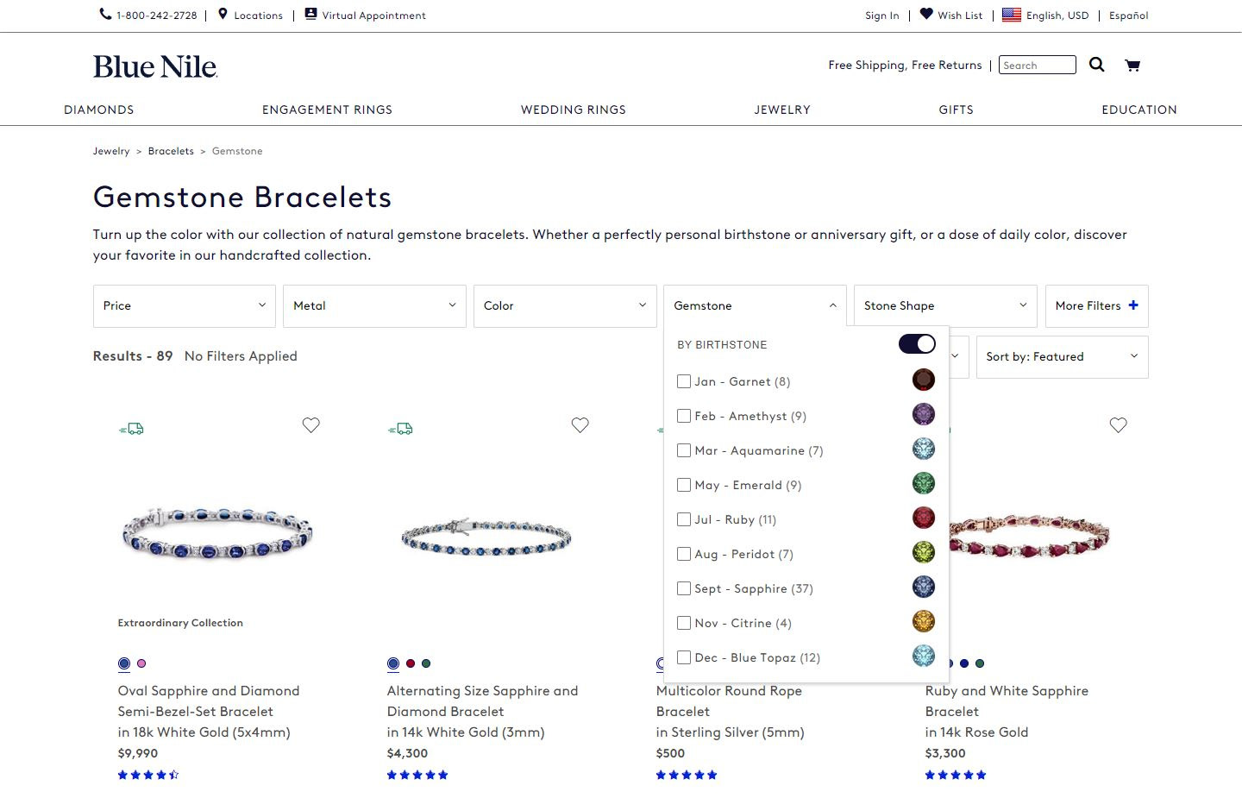Click the Wish List heart icon

(926, 14)
